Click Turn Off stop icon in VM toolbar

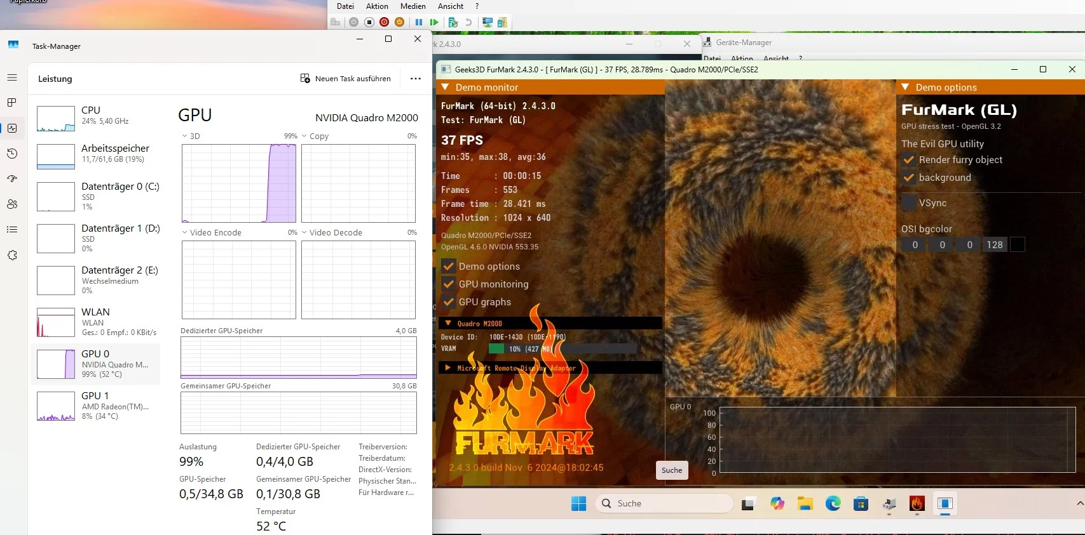pyautogui.click(x=369, y=22)
